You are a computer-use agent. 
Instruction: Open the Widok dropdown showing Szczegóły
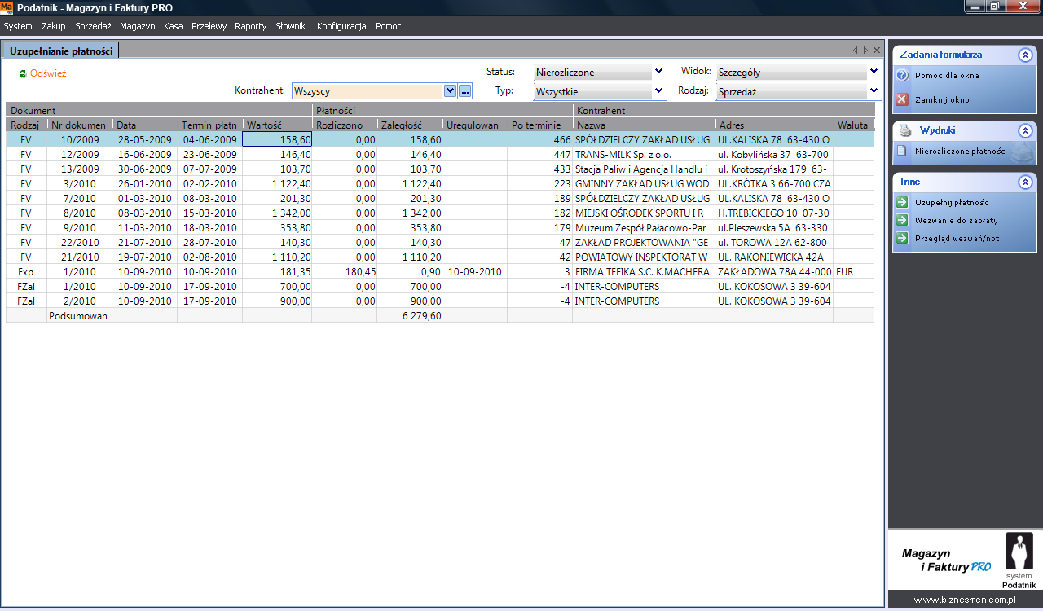874,72
